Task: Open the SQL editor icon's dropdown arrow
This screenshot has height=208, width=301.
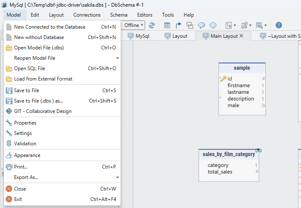Action: (x=235, y=25)
